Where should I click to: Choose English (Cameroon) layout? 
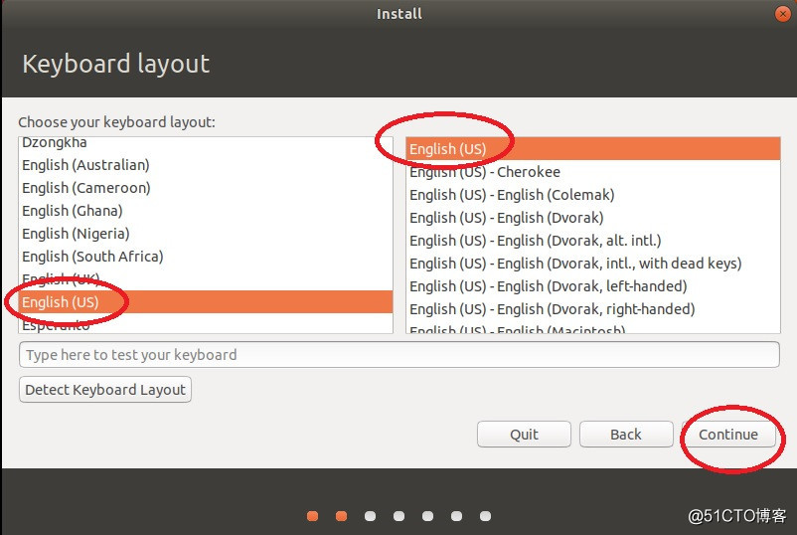tap(206, 188)
